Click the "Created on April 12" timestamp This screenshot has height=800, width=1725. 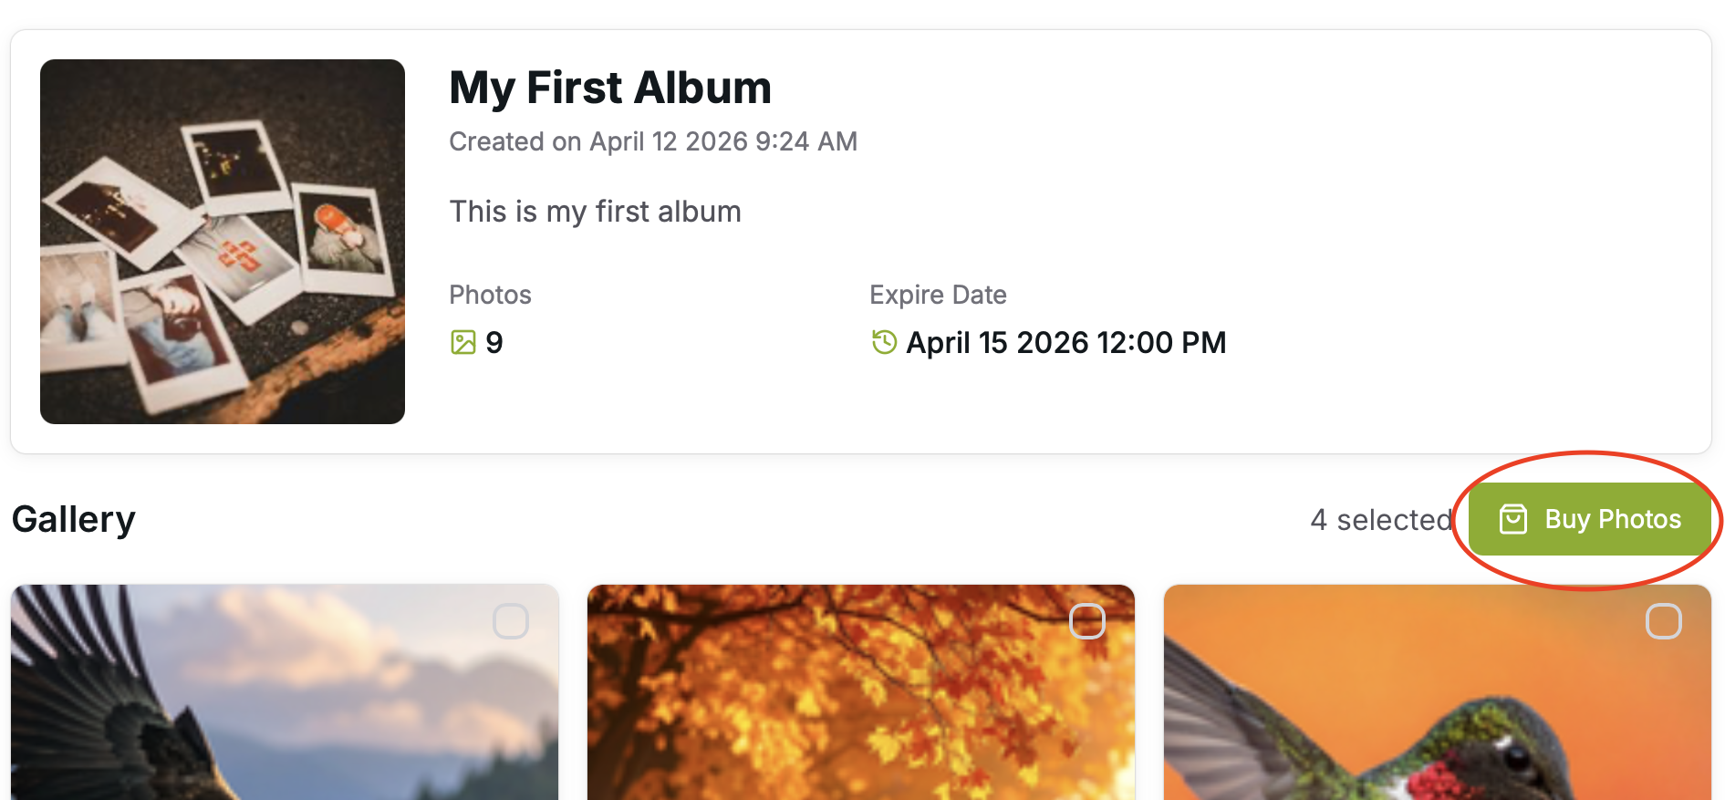click(x=653, y=141)
